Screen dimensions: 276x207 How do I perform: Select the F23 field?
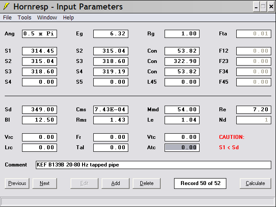[254, 61]
